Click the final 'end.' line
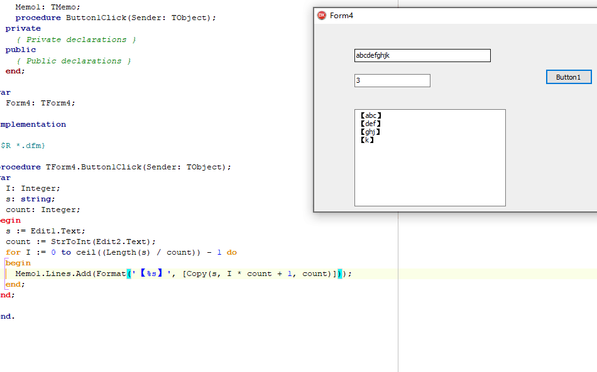Viewport: 597px width, 372px height. [x=8, y=316]
